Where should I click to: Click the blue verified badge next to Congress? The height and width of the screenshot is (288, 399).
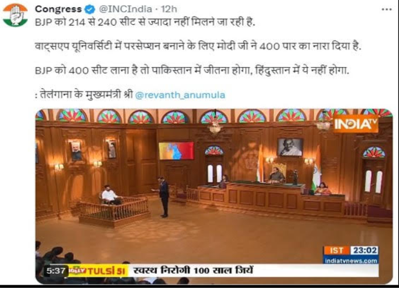[x=90, y=10]
